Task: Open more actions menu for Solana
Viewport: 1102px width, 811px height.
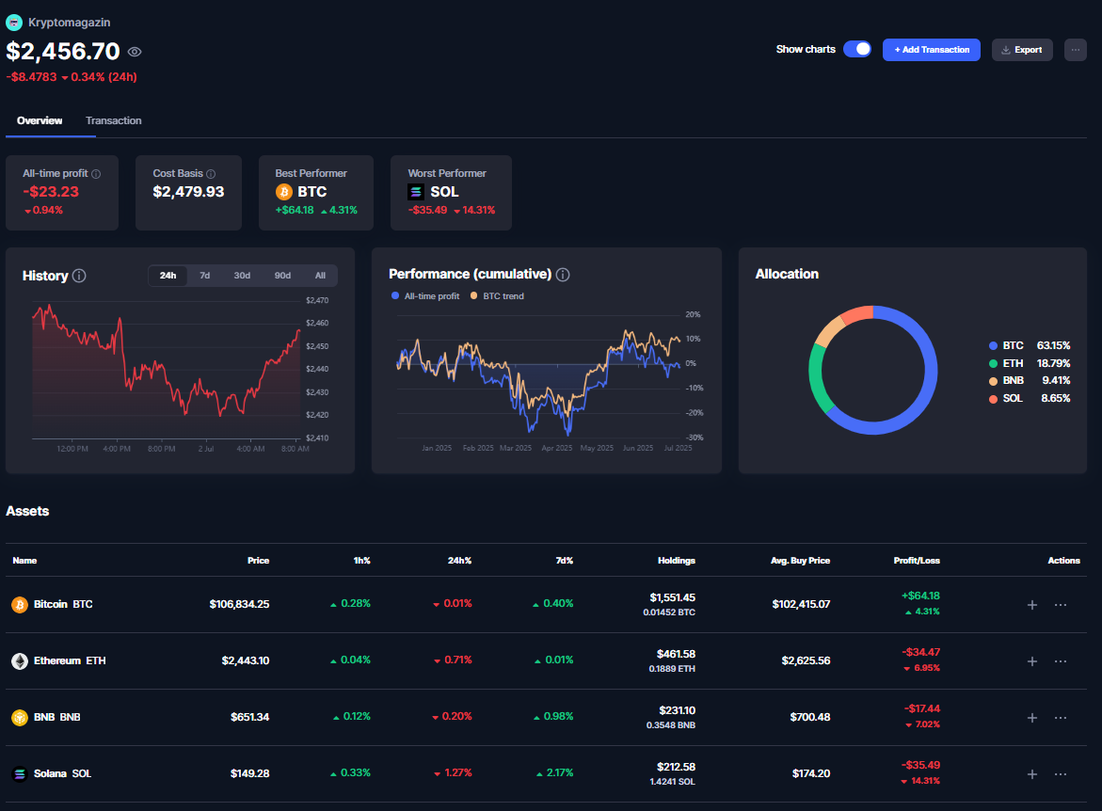Action: [x=1061, y=773]
